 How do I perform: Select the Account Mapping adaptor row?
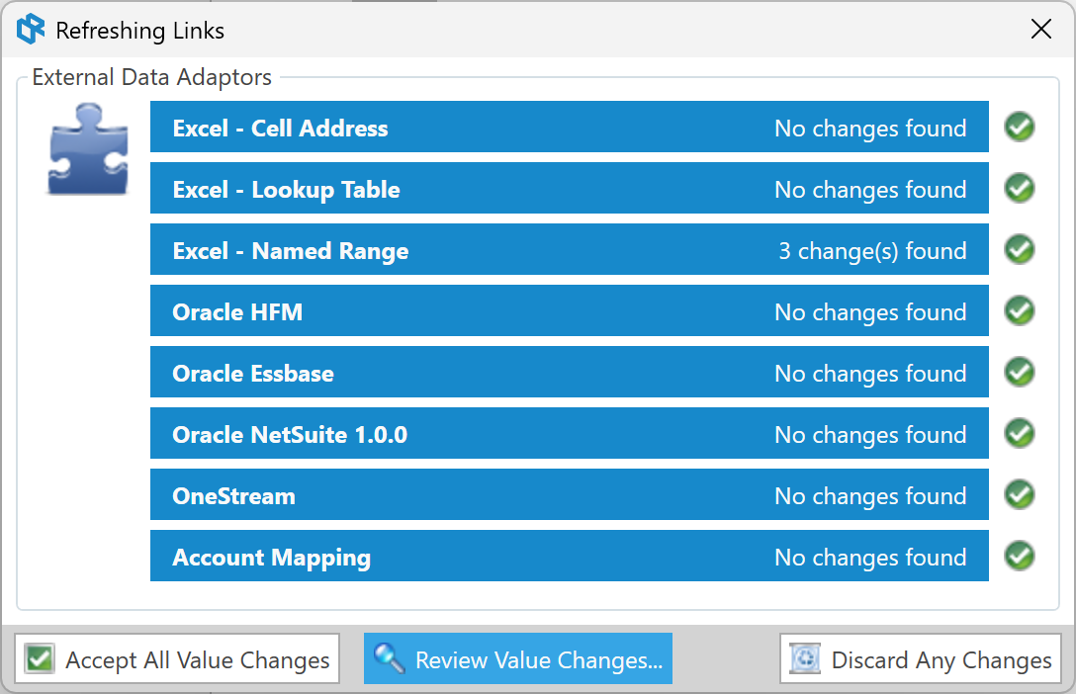pos(570,557)
